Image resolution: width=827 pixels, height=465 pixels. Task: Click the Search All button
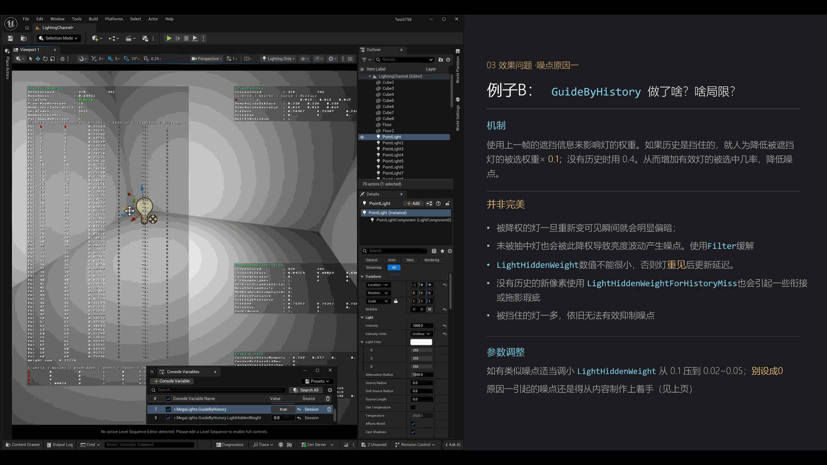[306, 390]
